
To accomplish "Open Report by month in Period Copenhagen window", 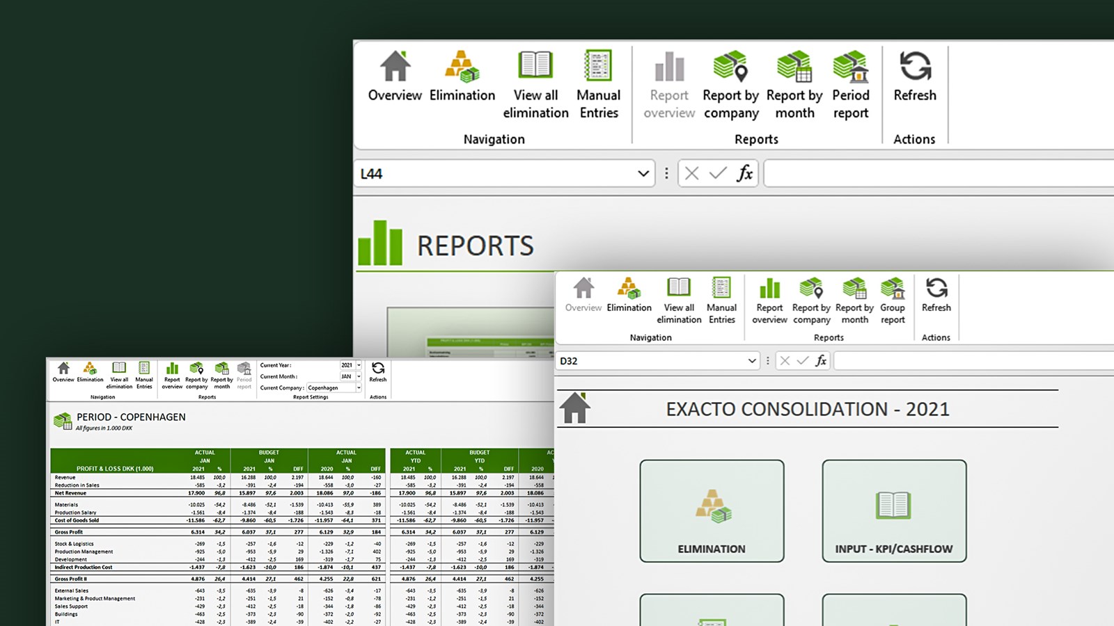I will 221,376.
